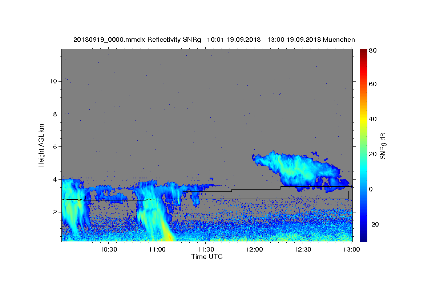Click the 12:00 time tick label
Image resolution: width=436 pixels, height=290 pixels.
tap(254, 250)
